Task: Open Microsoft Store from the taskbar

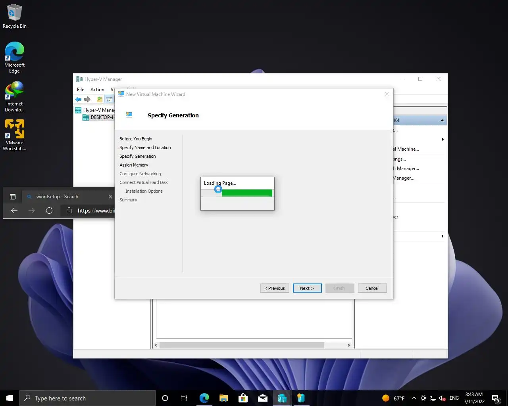Action: (x=243, y=398)
